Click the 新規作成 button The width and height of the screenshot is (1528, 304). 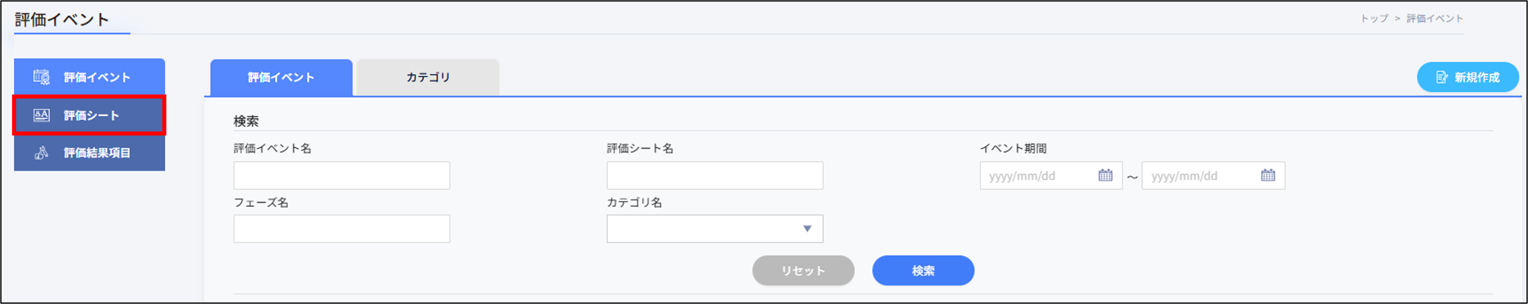[x=1468, y=76]
